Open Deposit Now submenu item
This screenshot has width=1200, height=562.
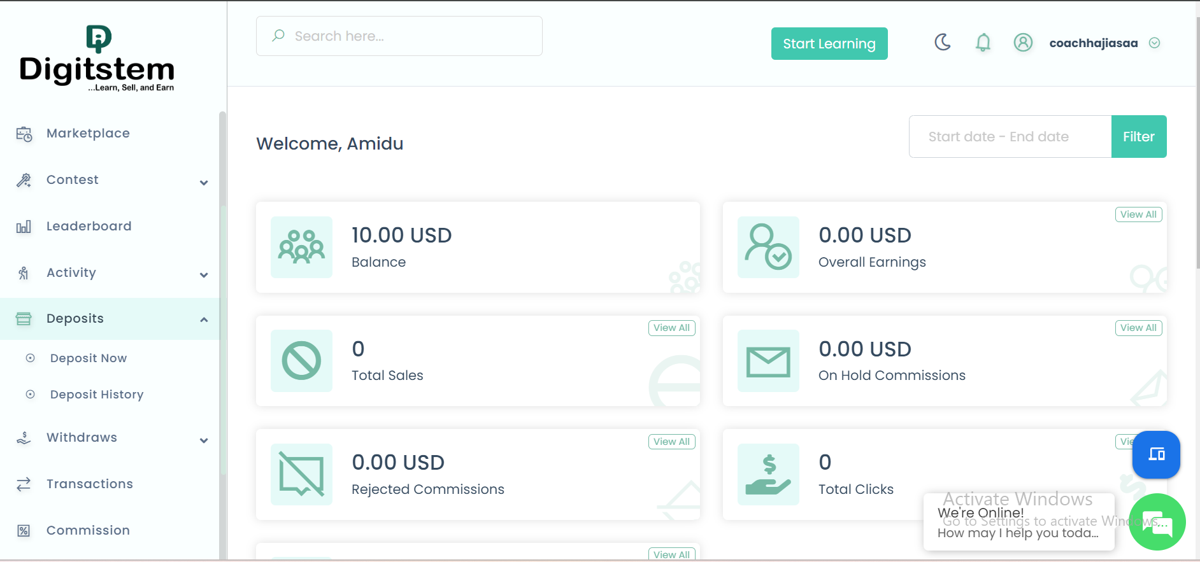pyautogui.click(x=89, y=358)
